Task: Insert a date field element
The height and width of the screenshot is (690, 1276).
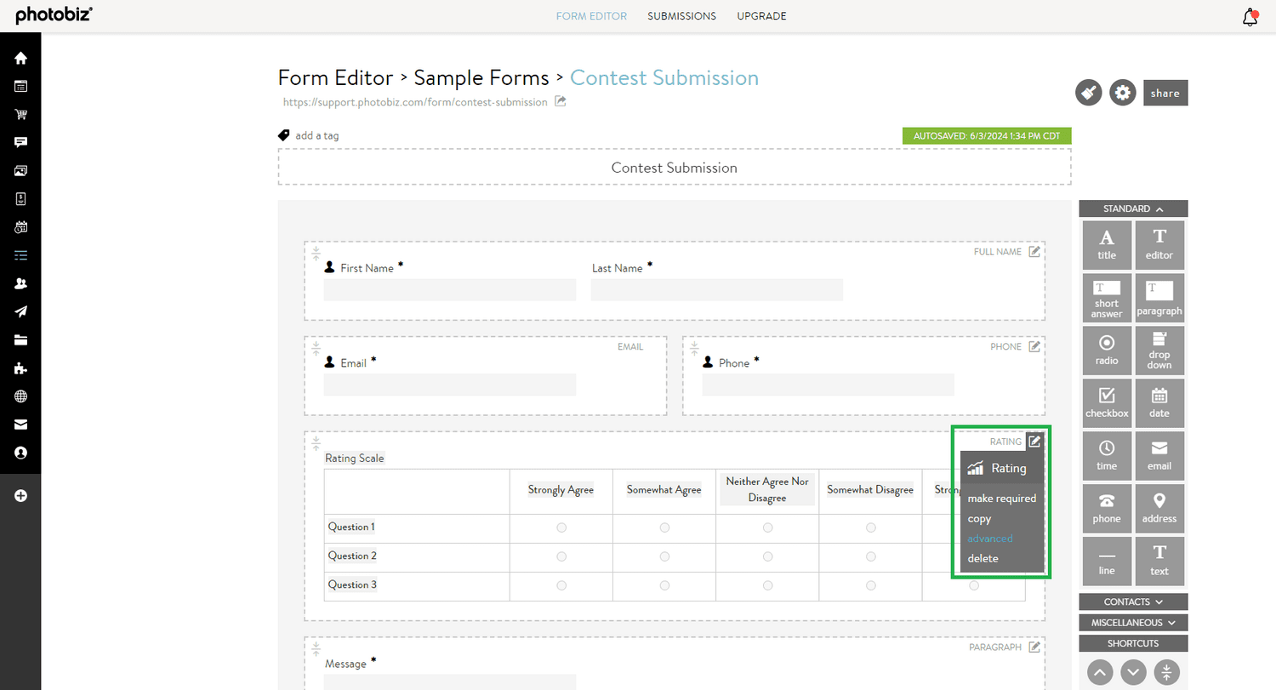Action: [1159, 402]
